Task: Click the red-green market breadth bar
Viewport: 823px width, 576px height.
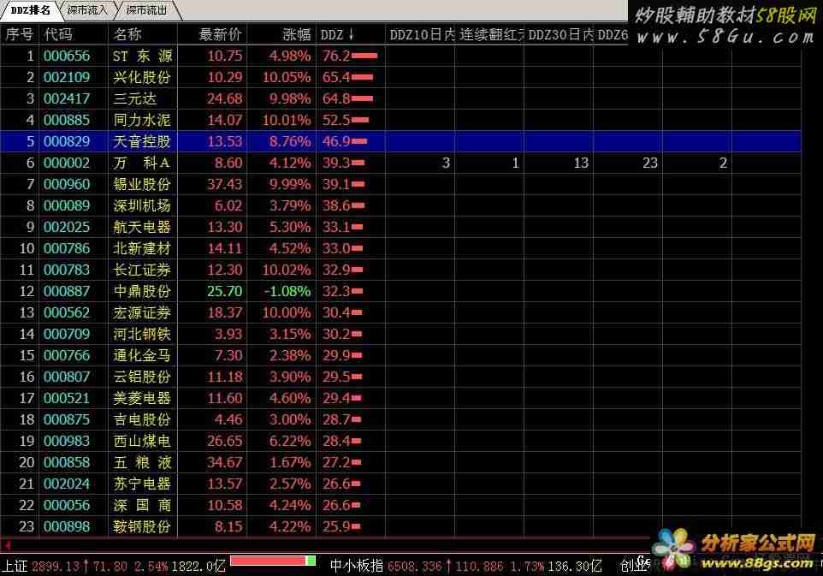Action: point(272,561)
